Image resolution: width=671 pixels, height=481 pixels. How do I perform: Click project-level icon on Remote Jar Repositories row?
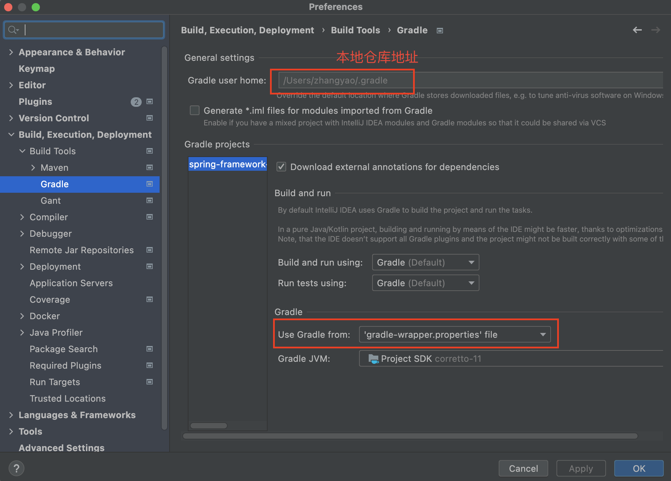[x=150, y=250]
